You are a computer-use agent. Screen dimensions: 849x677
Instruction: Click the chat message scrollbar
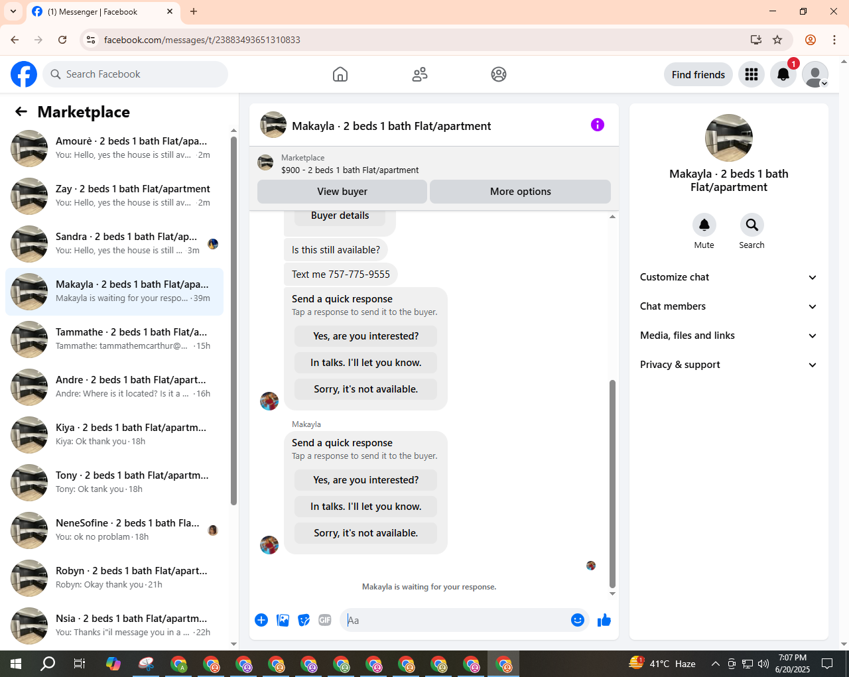[x=612, y=484]
